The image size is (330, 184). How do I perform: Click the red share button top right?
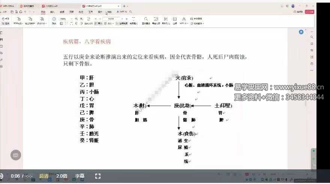coord(310,12)
